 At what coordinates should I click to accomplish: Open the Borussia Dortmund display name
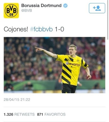41,5
